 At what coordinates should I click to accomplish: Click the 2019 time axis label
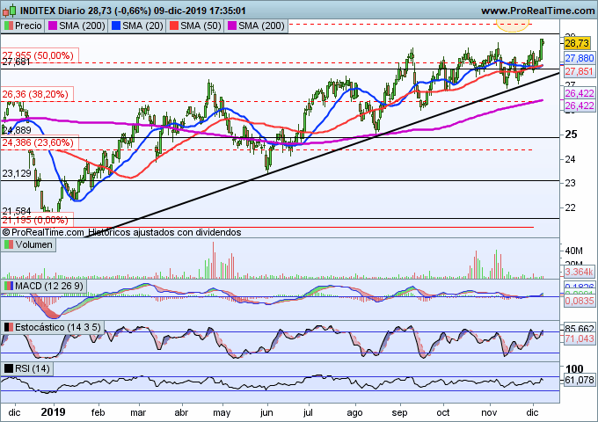(53, 412)
